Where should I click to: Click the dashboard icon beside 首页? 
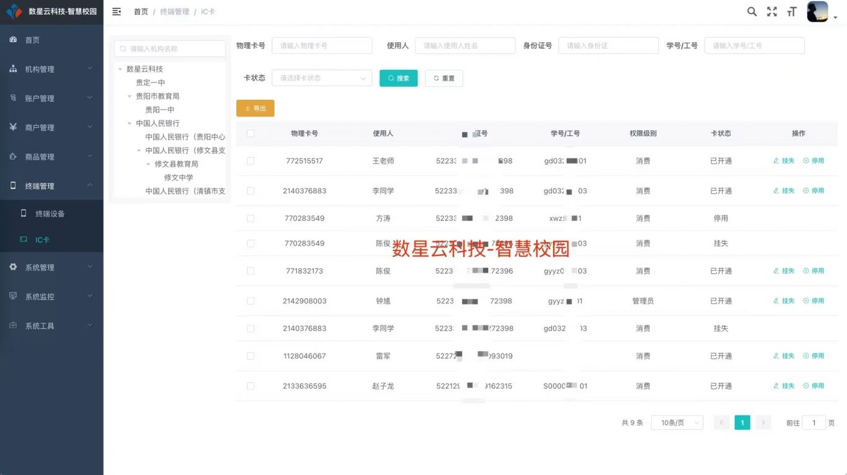(13, 40)
